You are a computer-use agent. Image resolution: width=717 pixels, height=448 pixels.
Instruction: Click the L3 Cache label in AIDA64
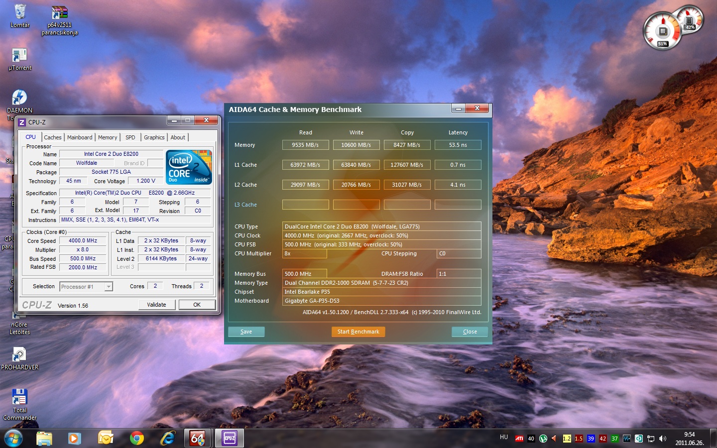click(x=246, y=205)
